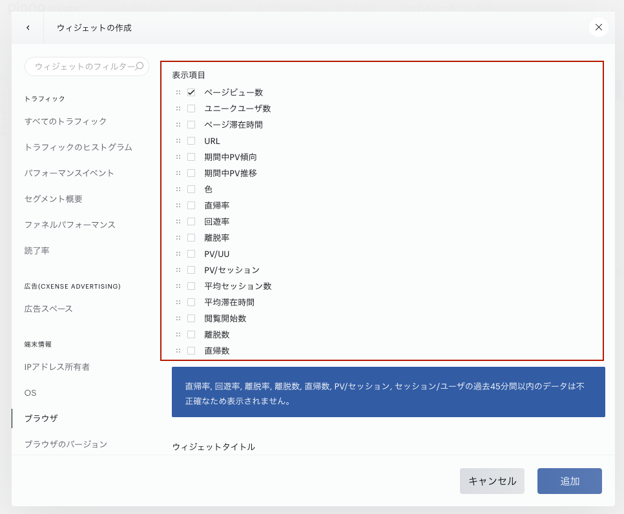624x514 pixels.
Task: Check the 期間中PV推移 checkbox
Action: (191, 173)
